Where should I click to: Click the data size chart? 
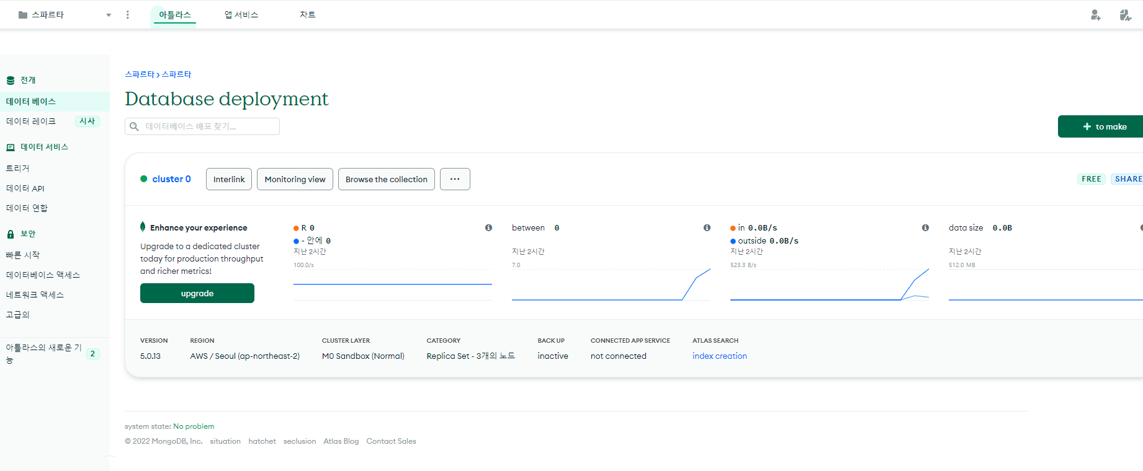click(1046, 284)
